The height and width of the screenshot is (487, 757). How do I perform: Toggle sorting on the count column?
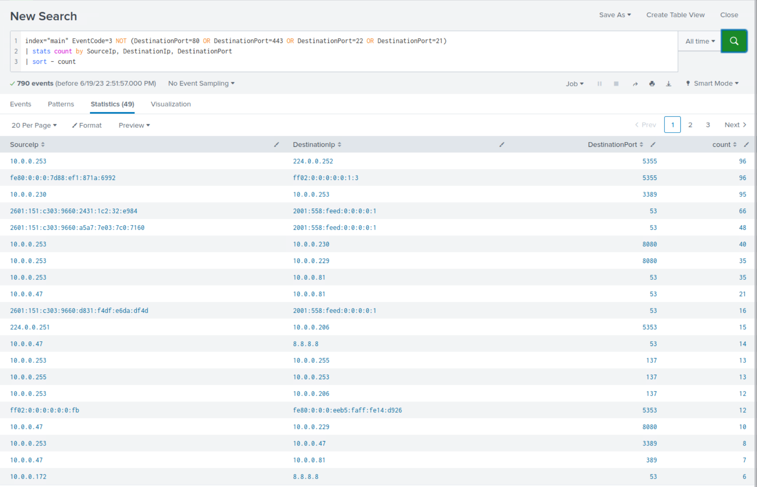point(734,144)
